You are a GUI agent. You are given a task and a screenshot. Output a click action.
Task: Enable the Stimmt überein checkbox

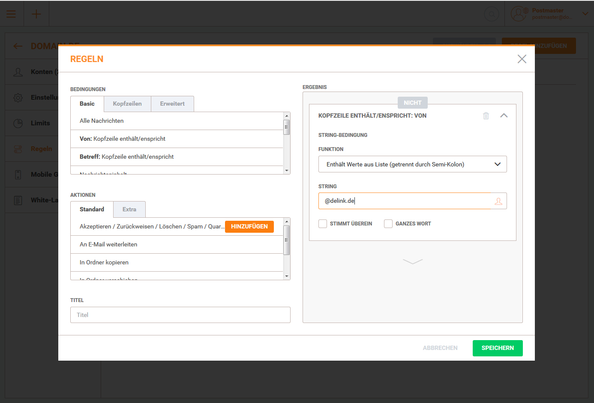tap(323, 224)
